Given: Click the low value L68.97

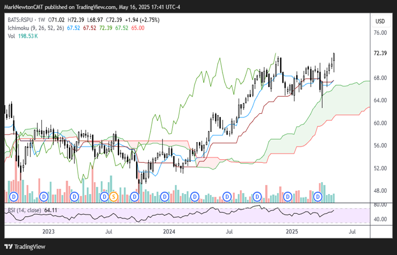Looking at the screenshot, I should 95,20.
